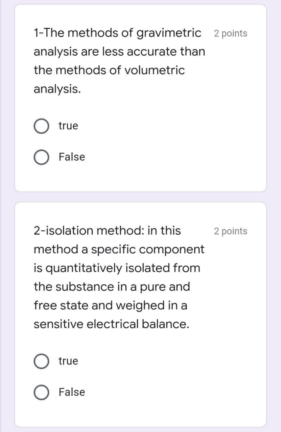Select true for question 2
The width and height of the screenshot is (281, 432).
point(41,360)
